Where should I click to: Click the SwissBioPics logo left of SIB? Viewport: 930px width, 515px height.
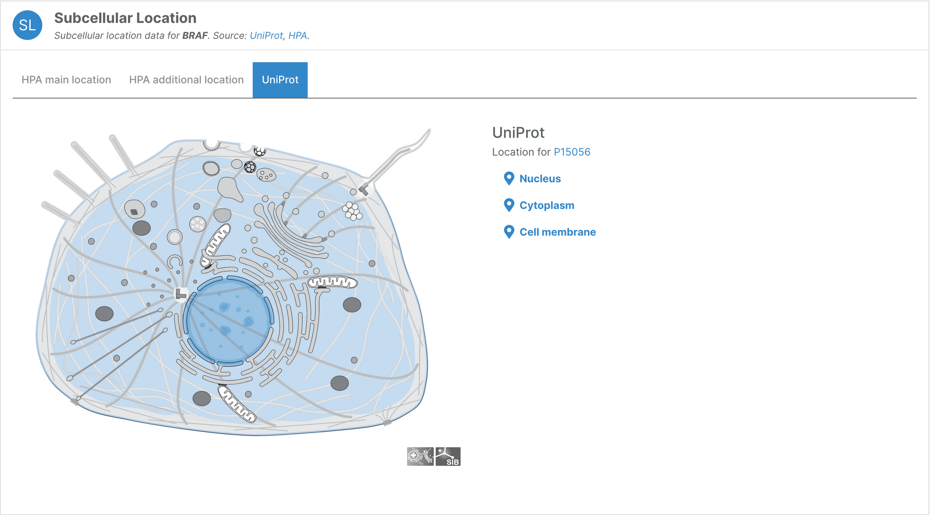pos(420,456)
